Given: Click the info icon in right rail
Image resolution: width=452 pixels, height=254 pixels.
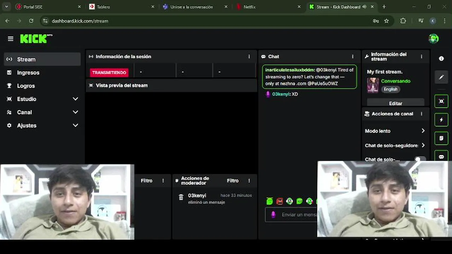Looking at the screenshot, I should (441, 59).
